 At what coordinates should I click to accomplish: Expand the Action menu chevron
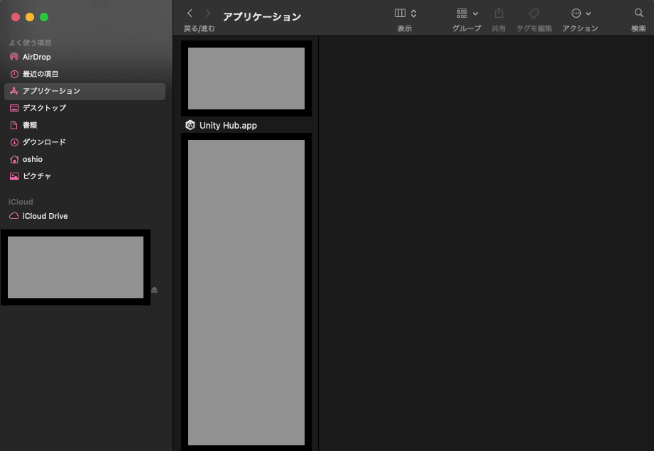pyautogui.click(x=589, y=13)
